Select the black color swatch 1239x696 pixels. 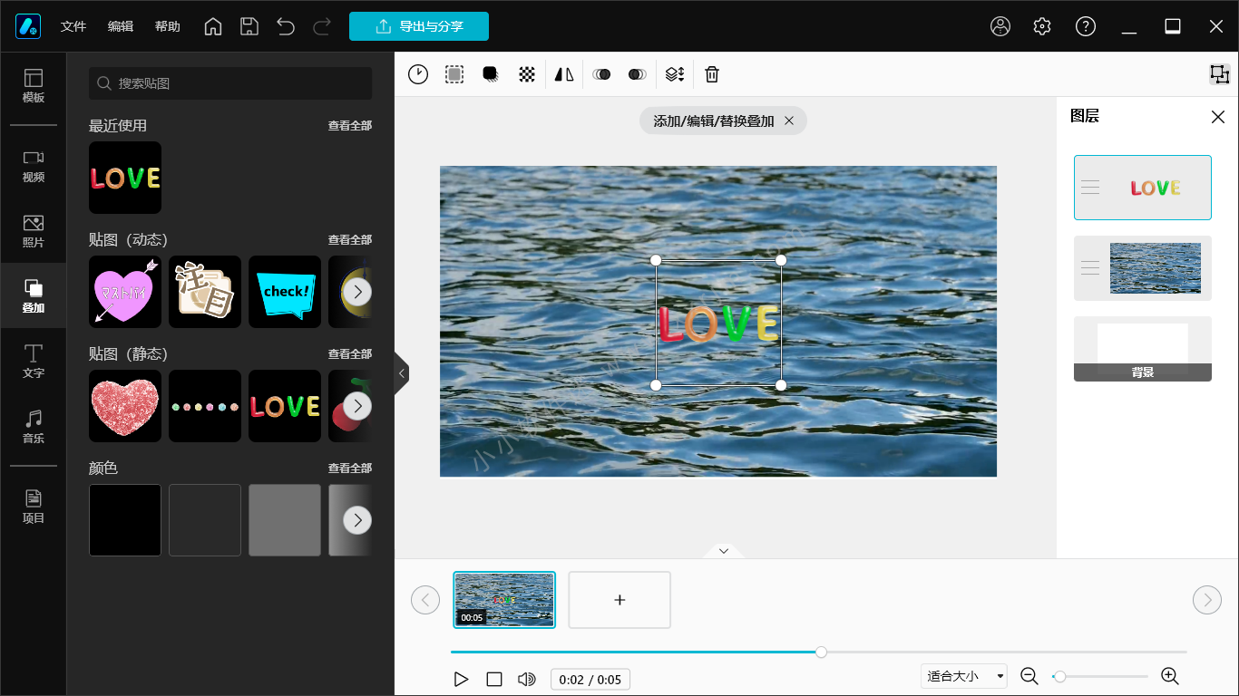coord(125,519)
